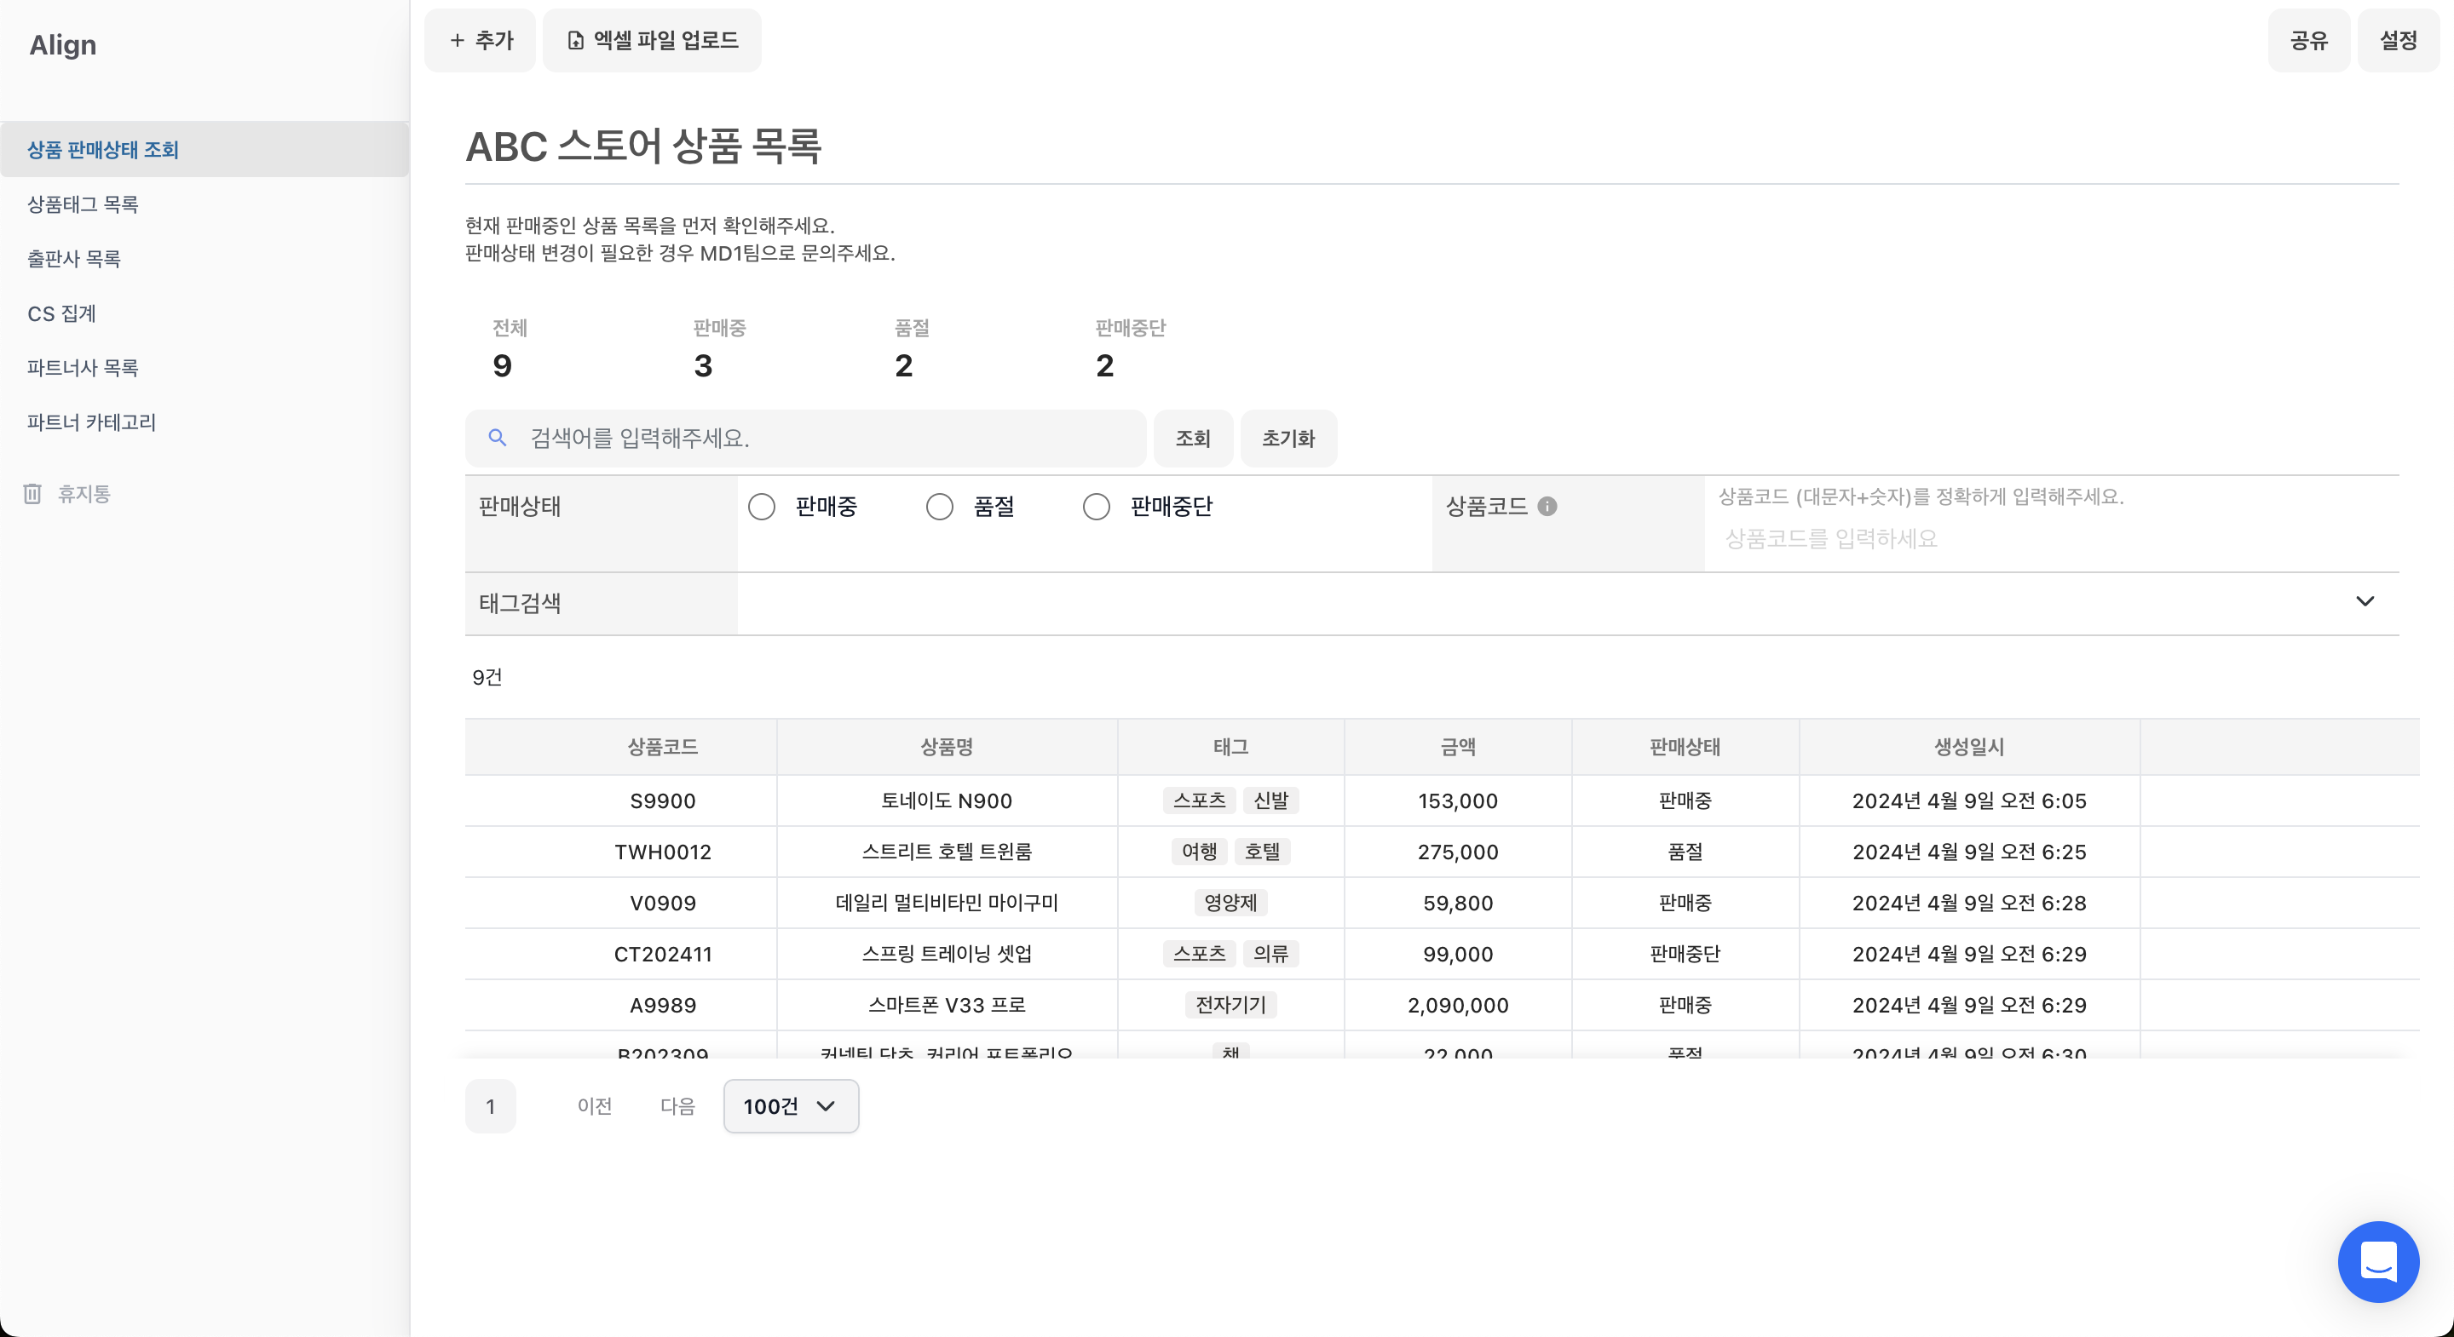The image size is (2454, 1337).
Task: Click the 호텔 tag chip
Action: [x=1262, y=852]
